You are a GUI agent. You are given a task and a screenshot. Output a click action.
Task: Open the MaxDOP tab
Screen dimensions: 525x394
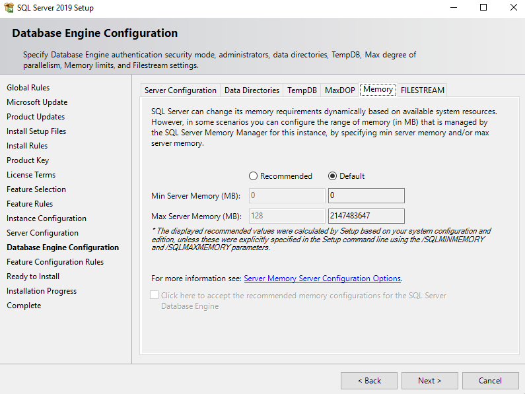[x=339, y=90]
